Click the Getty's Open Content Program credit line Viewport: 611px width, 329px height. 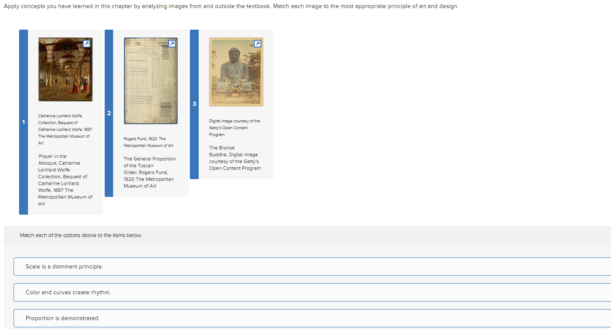[234, 128]
